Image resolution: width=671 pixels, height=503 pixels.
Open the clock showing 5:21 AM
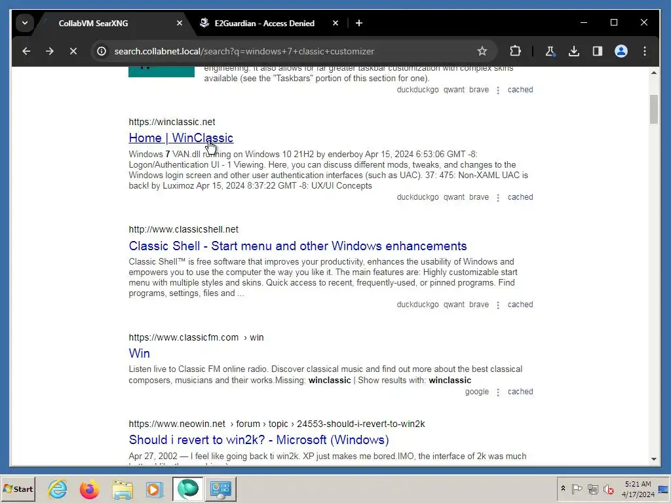pyautogui.click(x=638, y=489)
